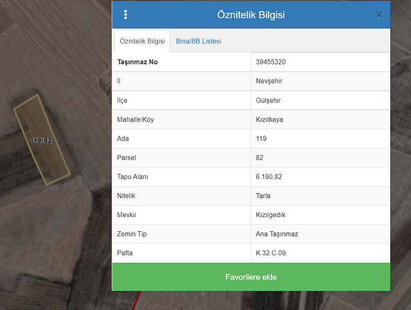
Task: Select the Mevkii value Kızılgedik
Action: pos(270,214)
